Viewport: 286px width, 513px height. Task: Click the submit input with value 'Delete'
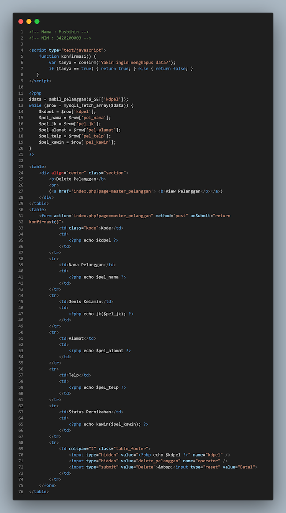pyautogui.click(x=114, y=467)
